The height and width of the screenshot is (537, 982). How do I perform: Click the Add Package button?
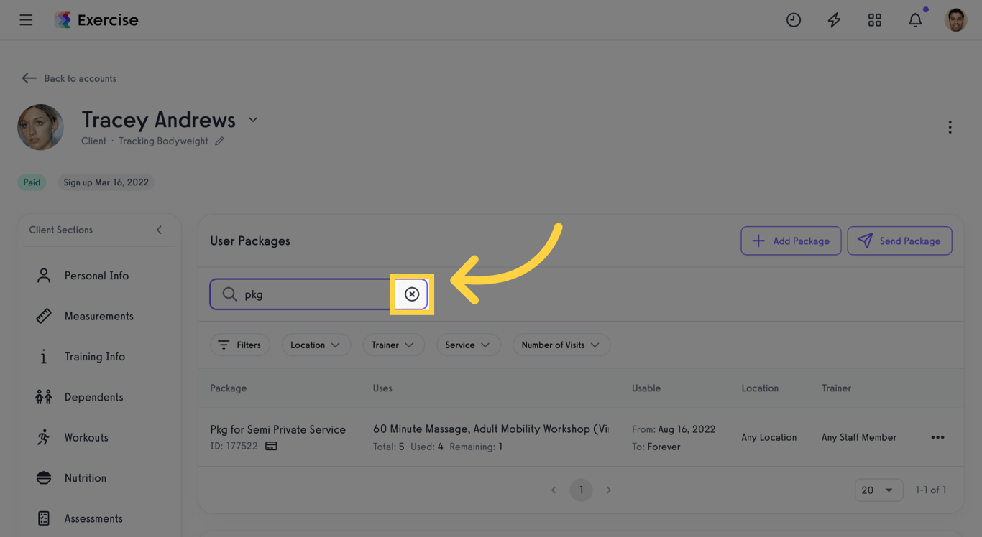coord(791,241)
